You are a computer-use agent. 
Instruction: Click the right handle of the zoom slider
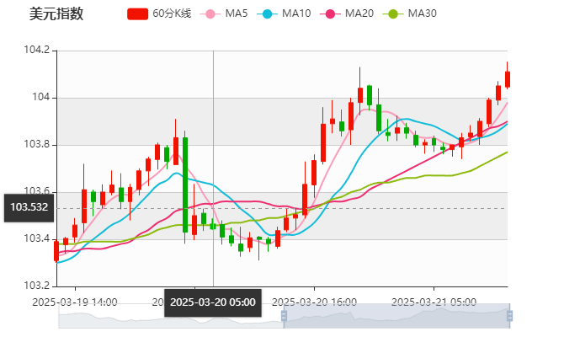point(509,315)
